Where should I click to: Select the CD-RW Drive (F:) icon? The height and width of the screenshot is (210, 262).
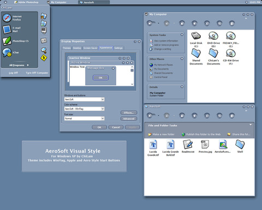tap(231, 57)
